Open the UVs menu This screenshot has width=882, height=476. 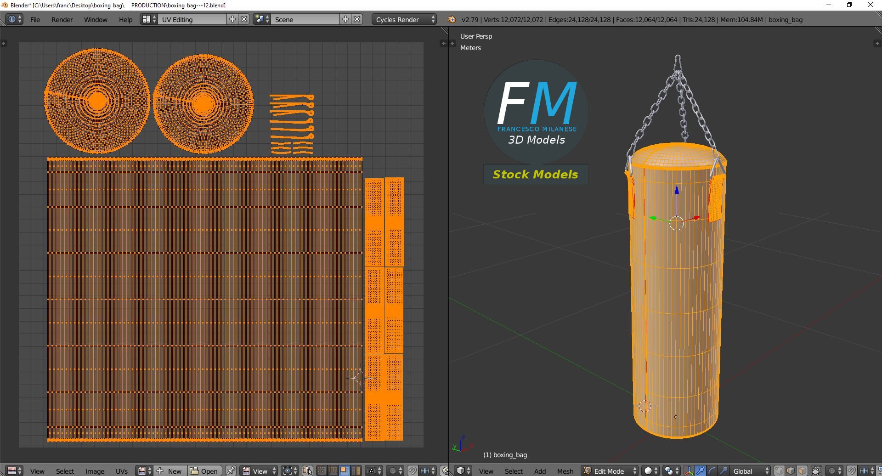coord(122,471)
